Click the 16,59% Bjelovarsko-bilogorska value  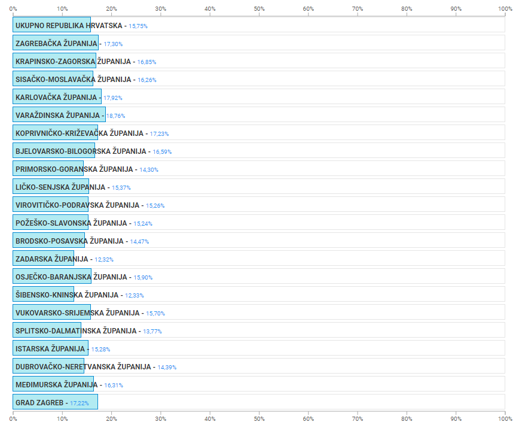162,151
